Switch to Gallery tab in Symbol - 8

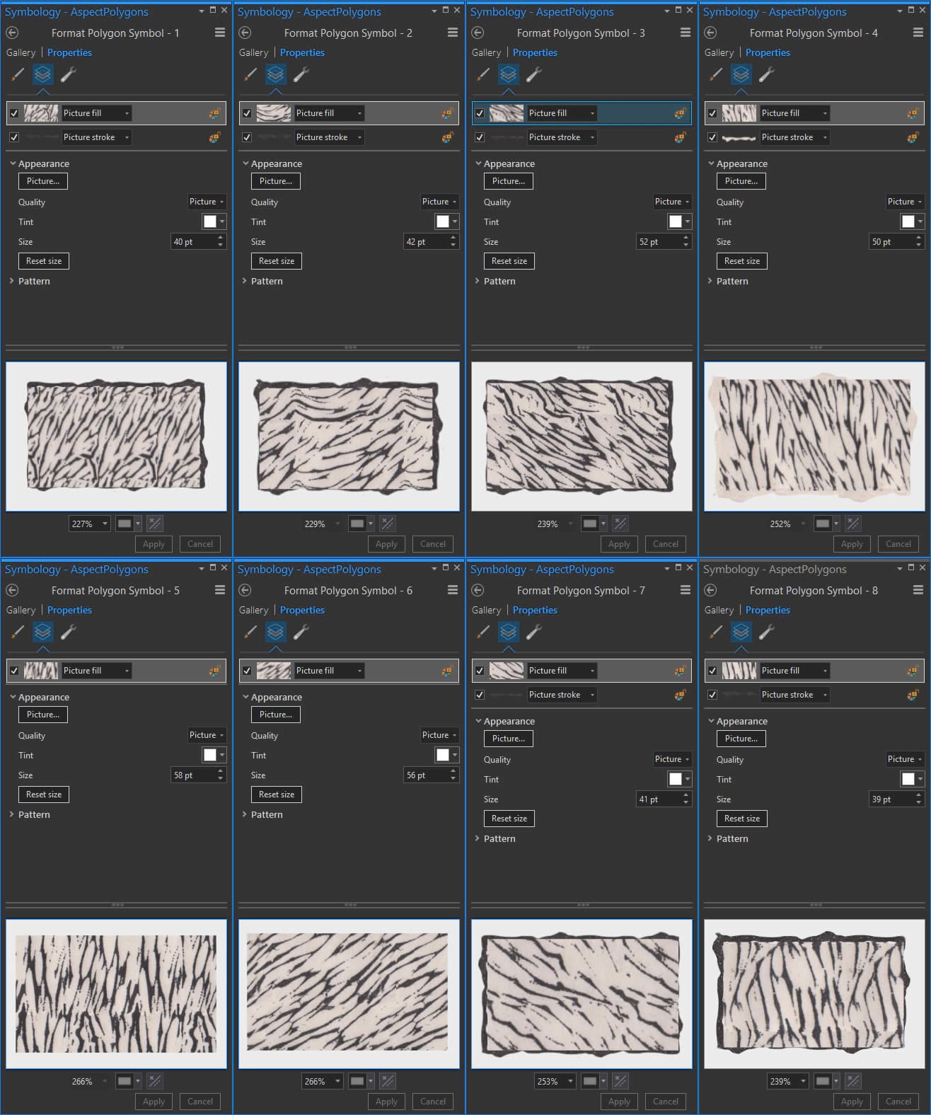(x=719, y=610)
